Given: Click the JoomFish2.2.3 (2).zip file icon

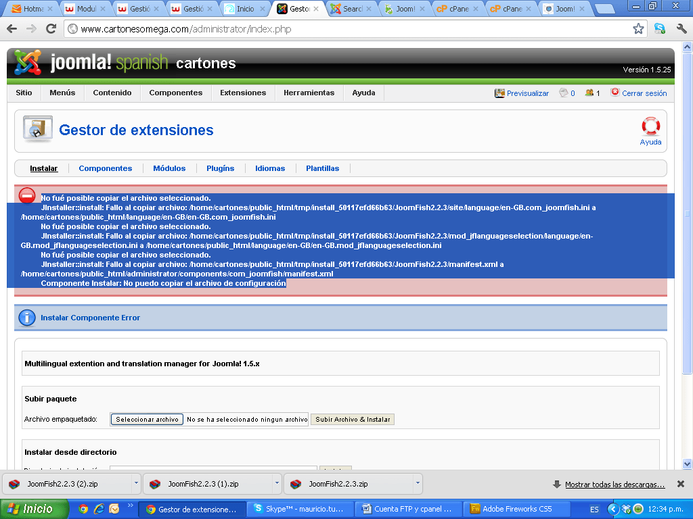Looking at the screenshot, I should pyautogui.click(x=15, y=484).
